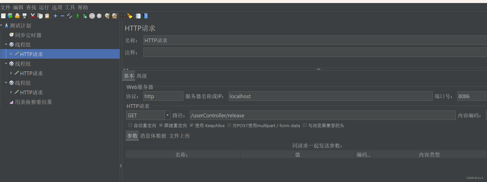Click the 名称 parameter column header
Screen dimensions: 487x182
click(183, 155)
